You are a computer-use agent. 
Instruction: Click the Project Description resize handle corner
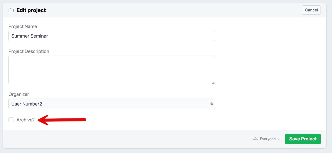click(213, 82)
